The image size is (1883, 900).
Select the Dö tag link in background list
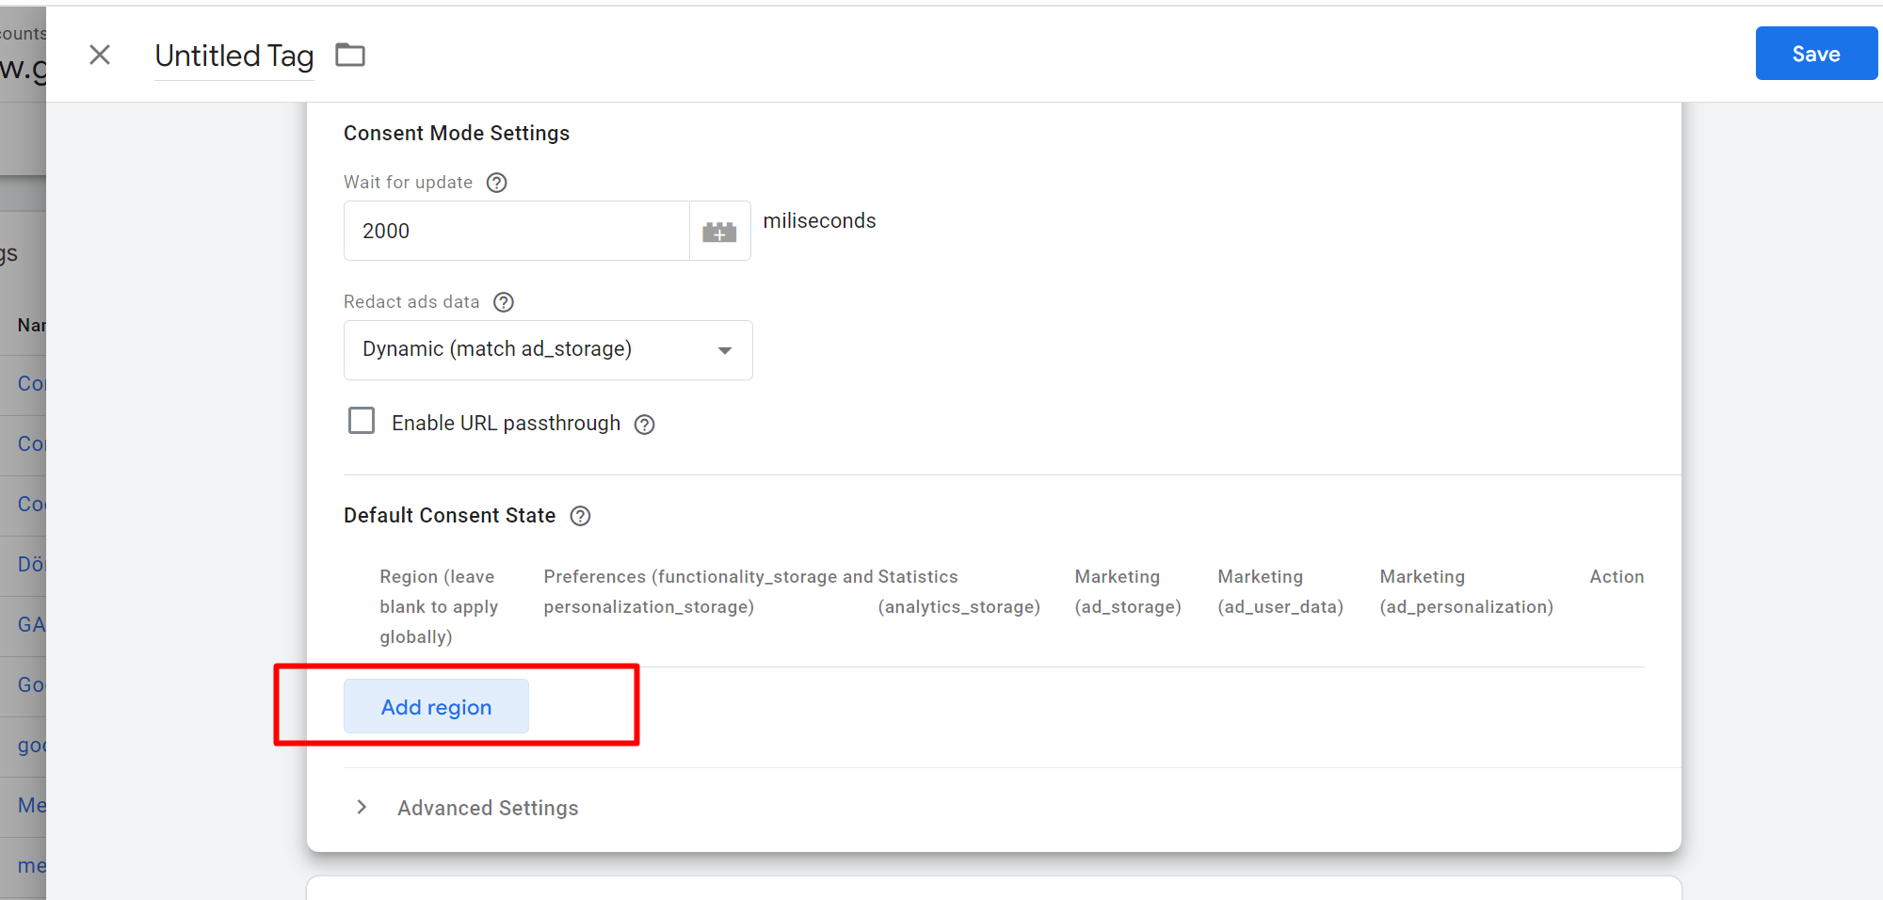pos(30,564)
